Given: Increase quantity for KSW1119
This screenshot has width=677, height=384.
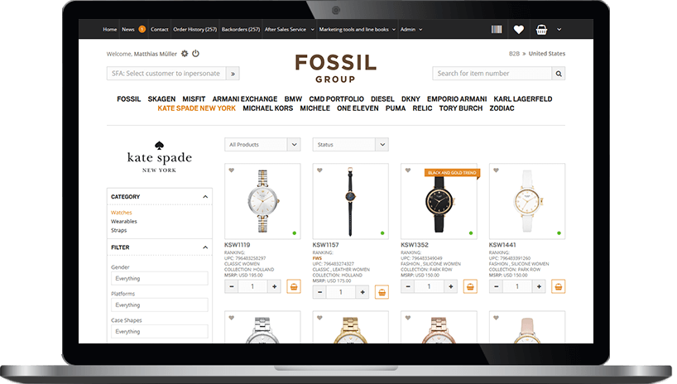Looking at the screenshot, I should [x=274, y=286].
